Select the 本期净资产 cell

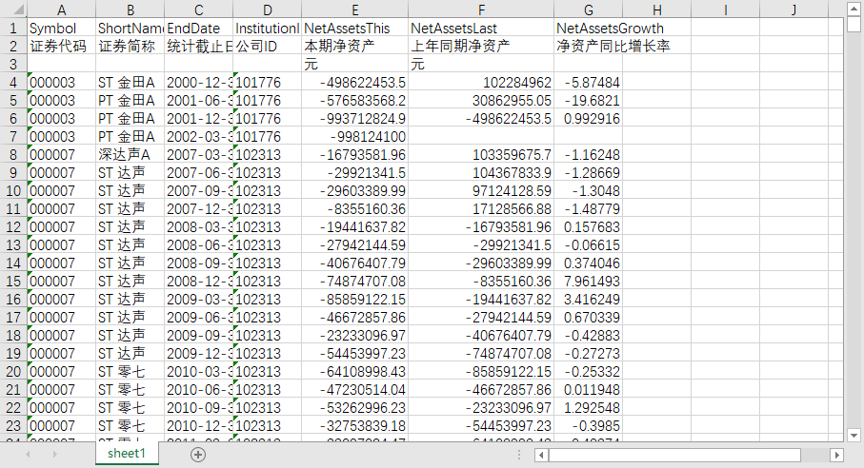point(355,47)
